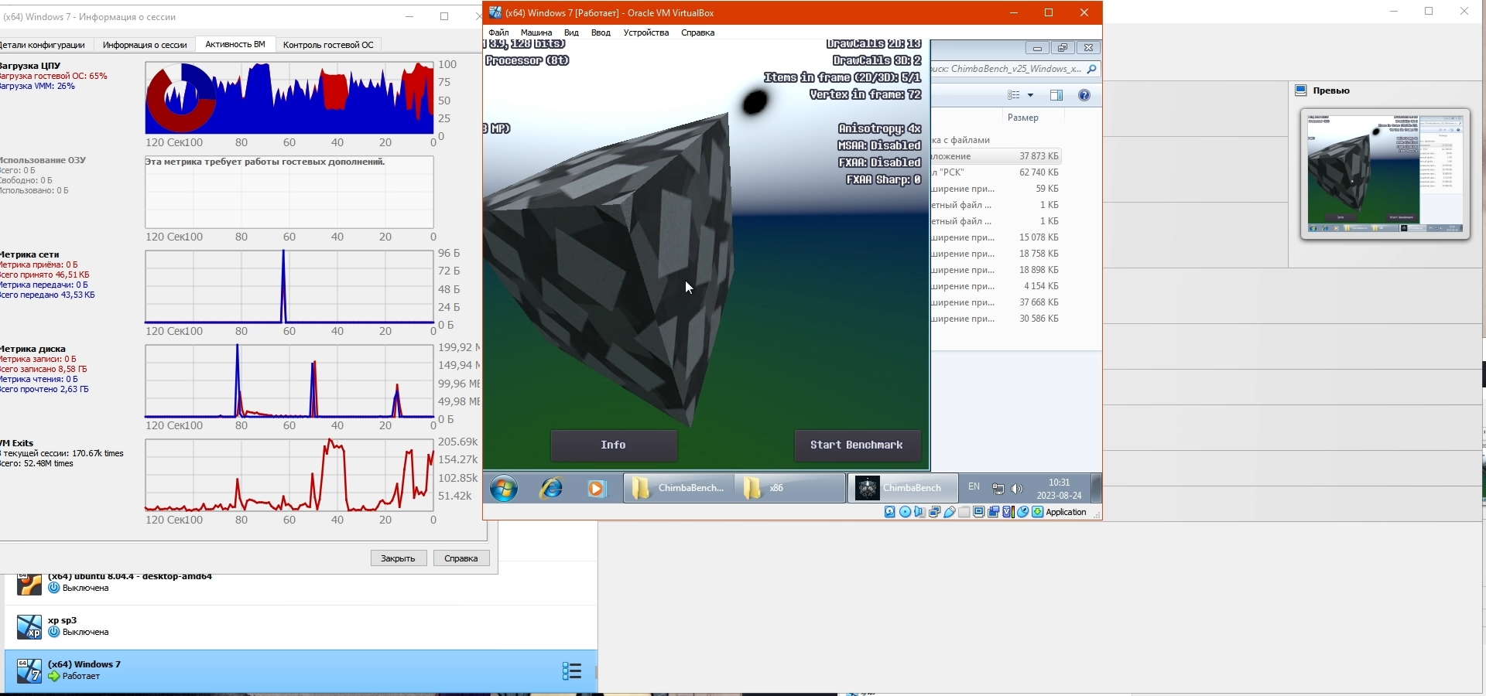The width and height of the screenshot is (1486, 696).
Task: Click the CPU virtualization status icon
Action: 1008,512
